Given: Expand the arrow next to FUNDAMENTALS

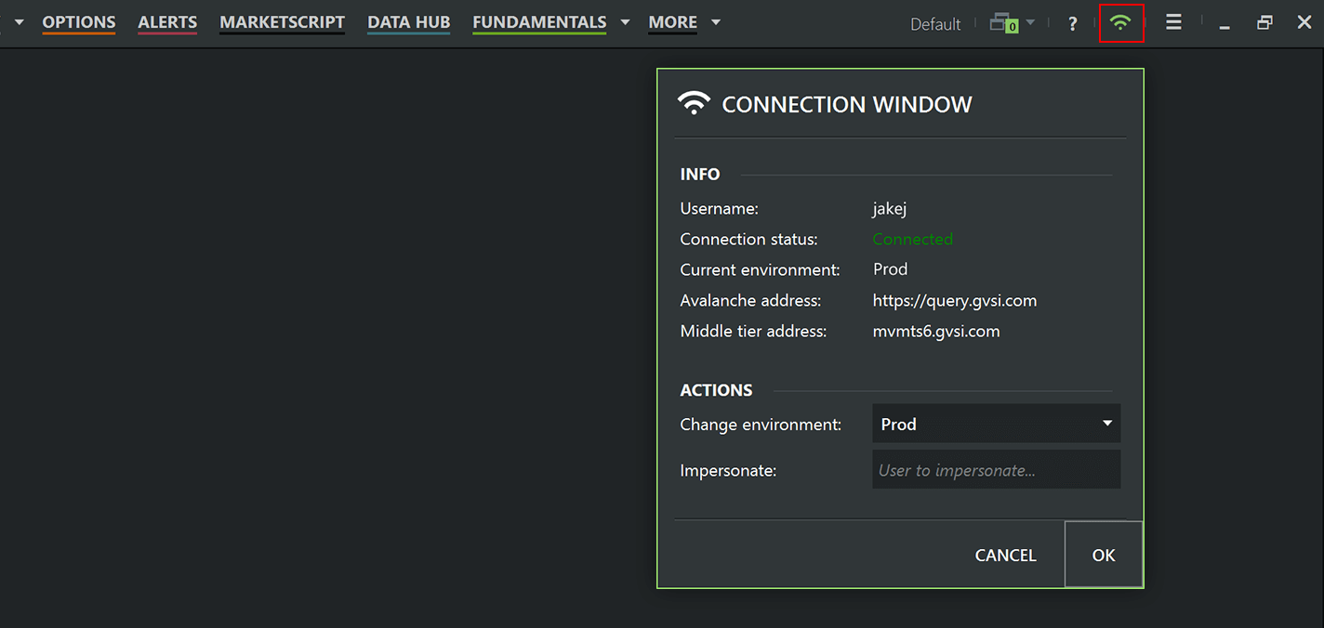Looking at the screenshot, I should pos(625,22).
